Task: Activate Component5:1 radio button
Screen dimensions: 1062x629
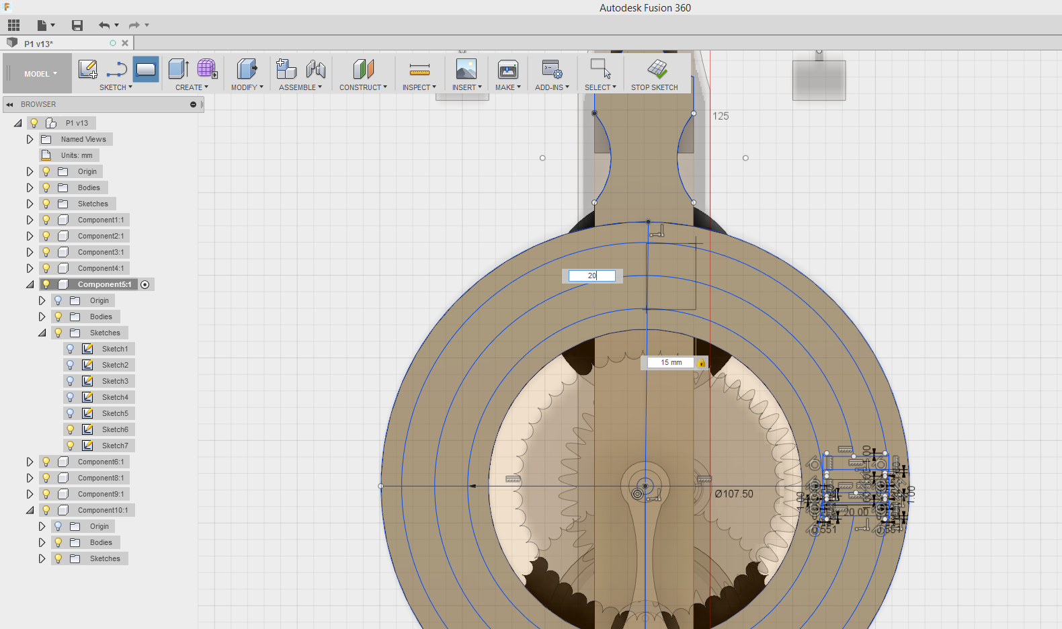Action: pyautogui.click(x=145, y=284)
